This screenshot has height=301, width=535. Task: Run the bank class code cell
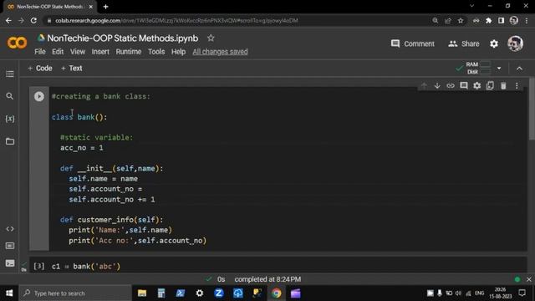coord(39,97)
